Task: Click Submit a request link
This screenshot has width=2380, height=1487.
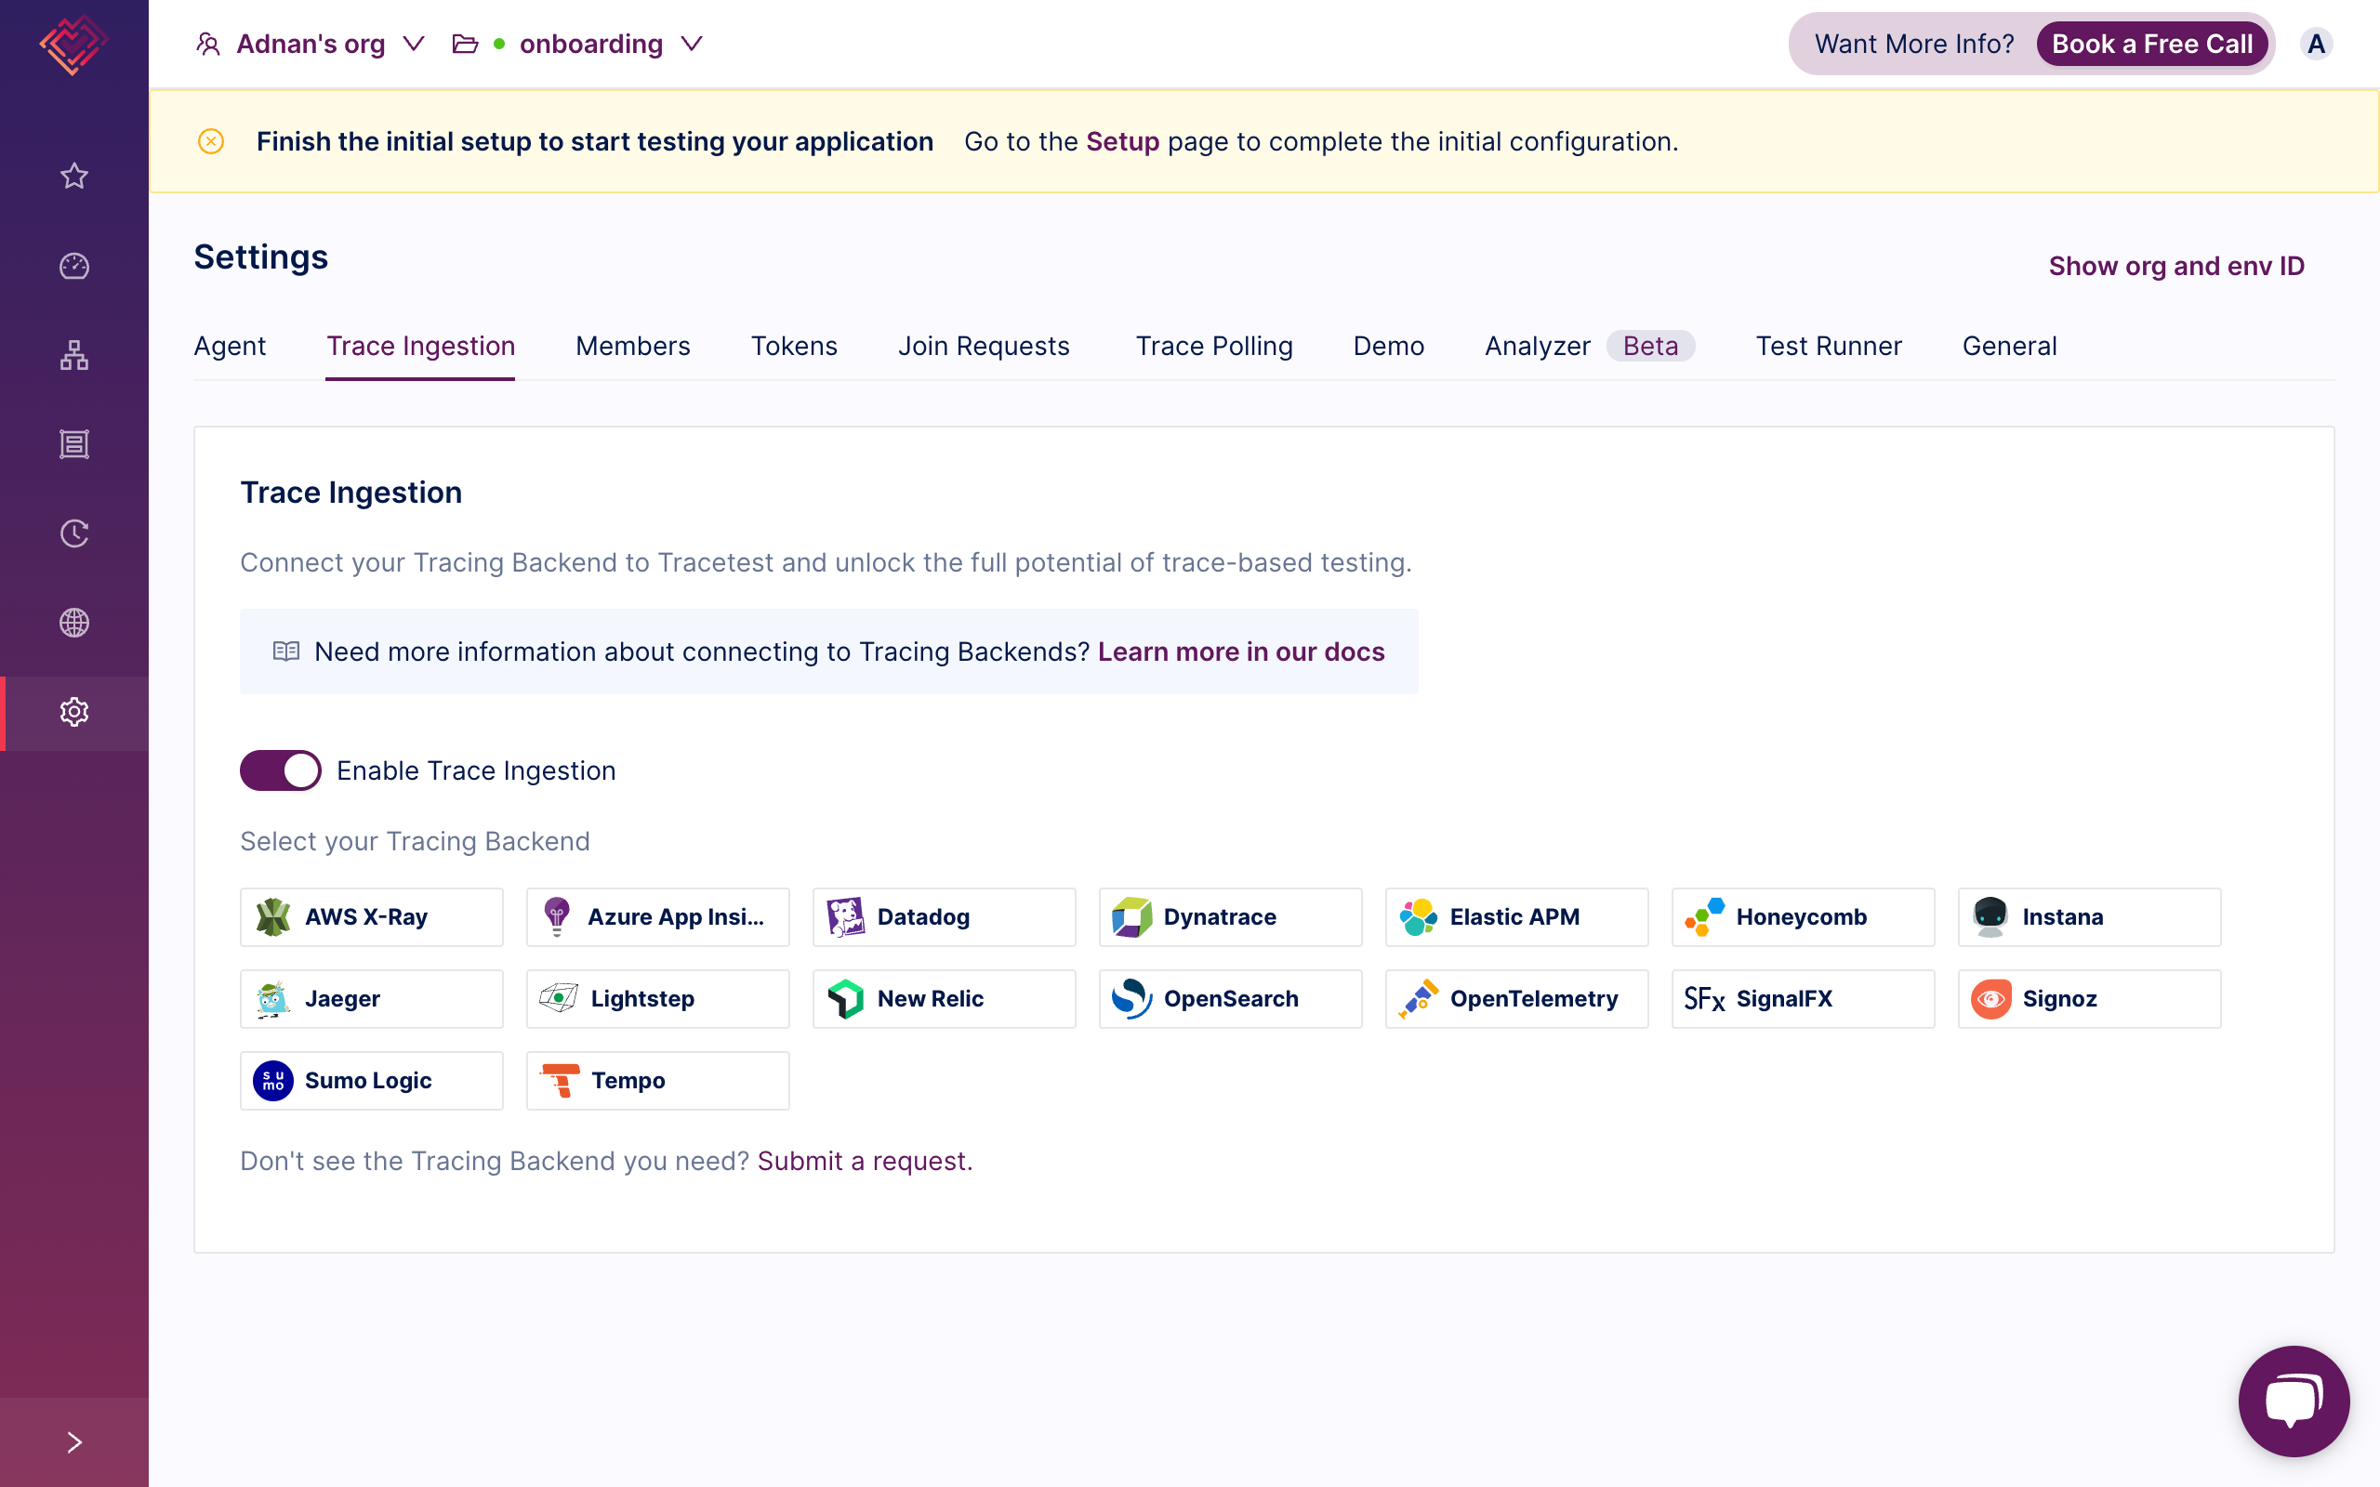Action: [865, 1161]
